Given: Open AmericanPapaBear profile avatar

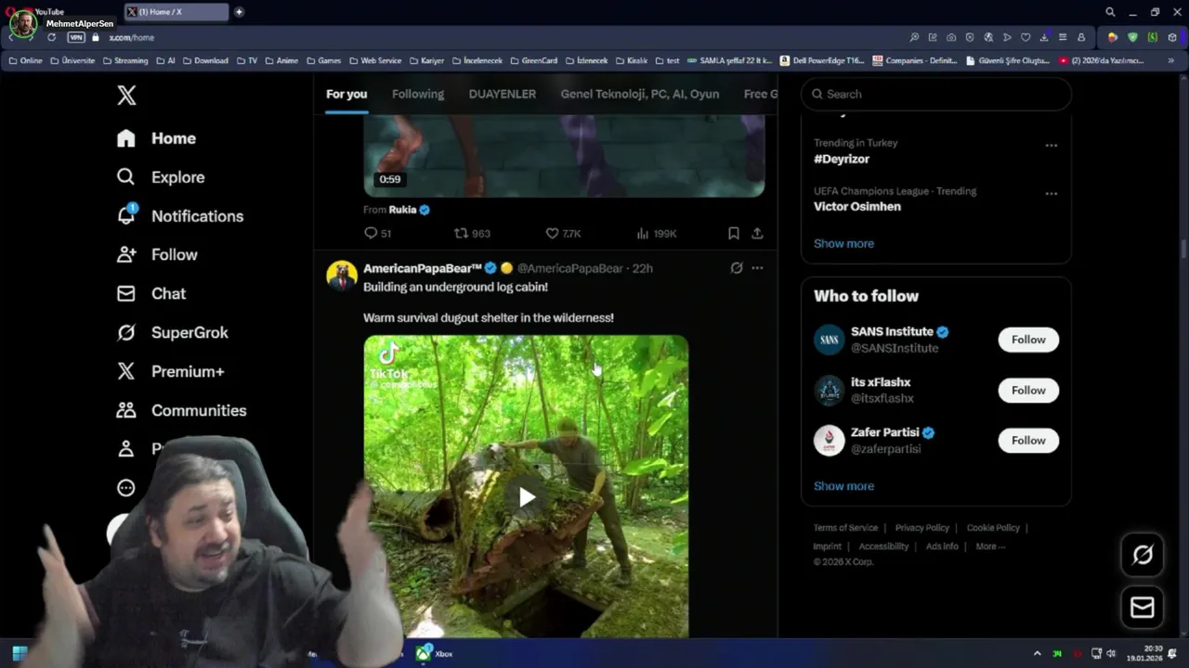Looking at the screenshot, I should 342,276.
